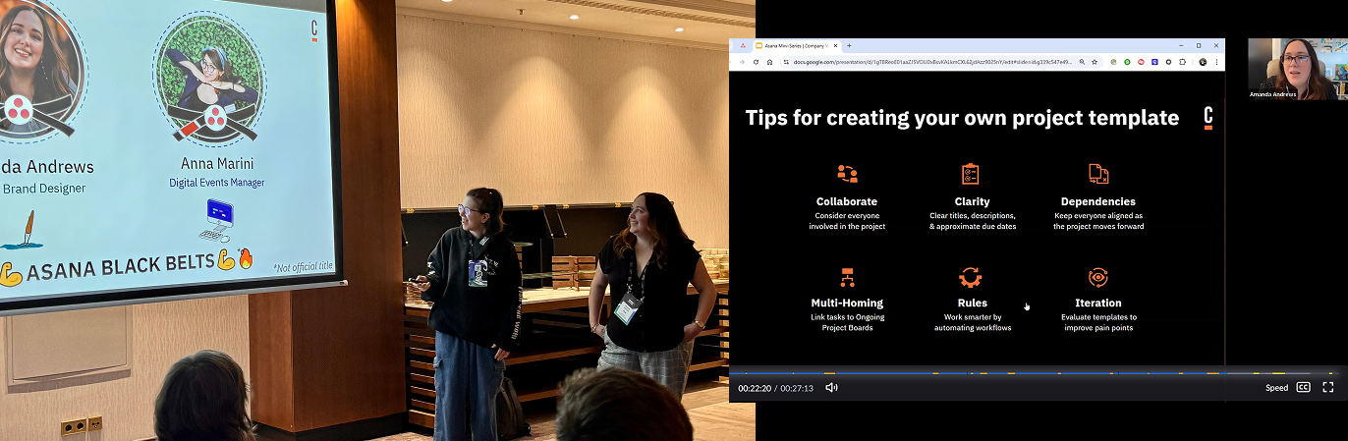Viewport: 1348px width, 441px height.
Task: Enter fullscreen mode on the video player
Action: 1328,388
